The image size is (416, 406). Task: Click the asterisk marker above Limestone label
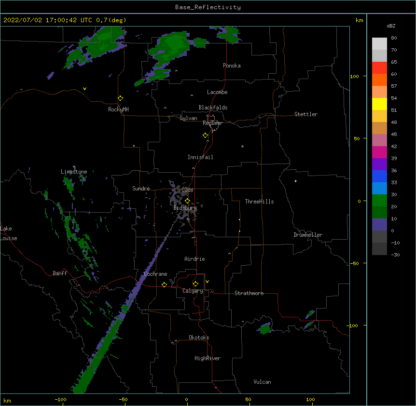tap(74, 167)
